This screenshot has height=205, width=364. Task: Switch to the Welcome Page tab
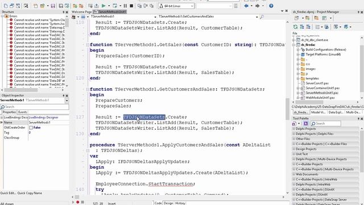pyautogui.click(x=81, y=12)
